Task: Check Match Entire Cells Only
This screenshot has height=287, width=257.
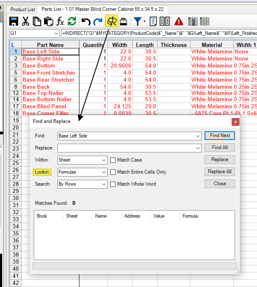Action: [x=113, y=172]
